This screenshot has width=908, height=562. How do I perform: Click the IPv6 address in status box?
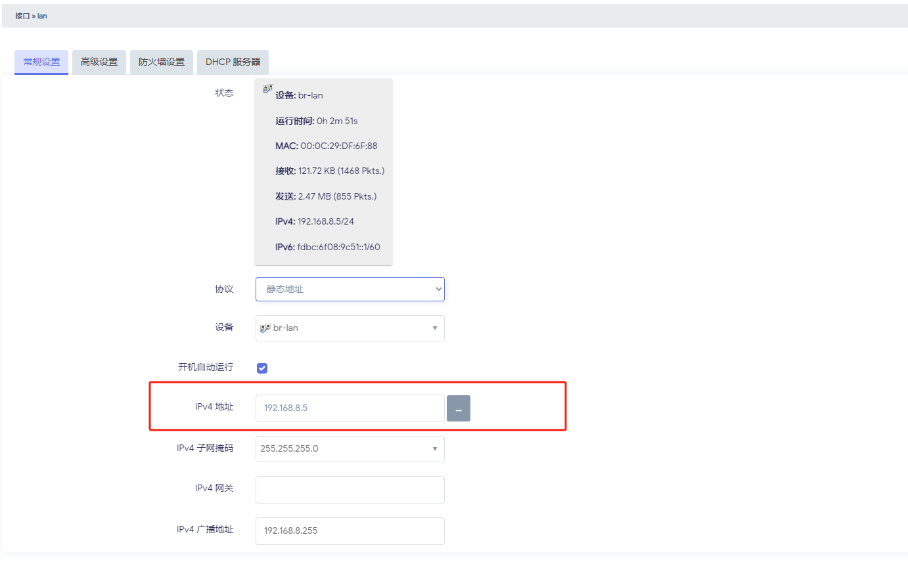point(338,248)
